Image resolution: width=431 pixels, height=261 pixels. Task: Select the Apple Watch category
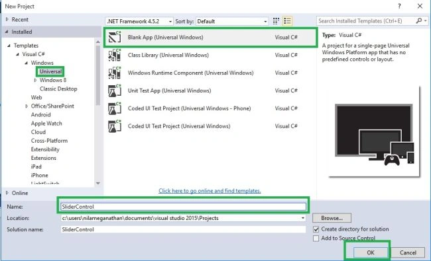pos(46,124)
